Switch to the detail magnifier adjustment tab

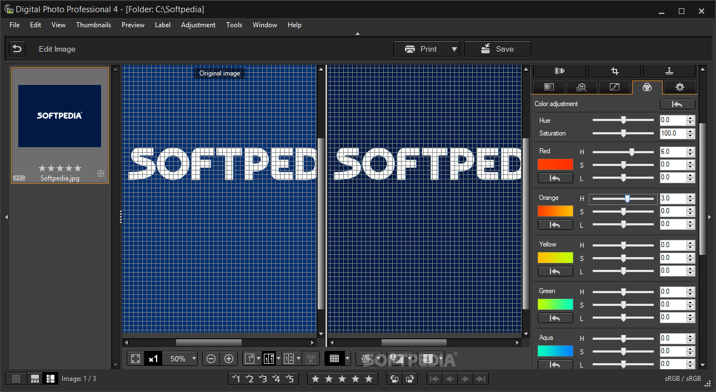[582, 87]
